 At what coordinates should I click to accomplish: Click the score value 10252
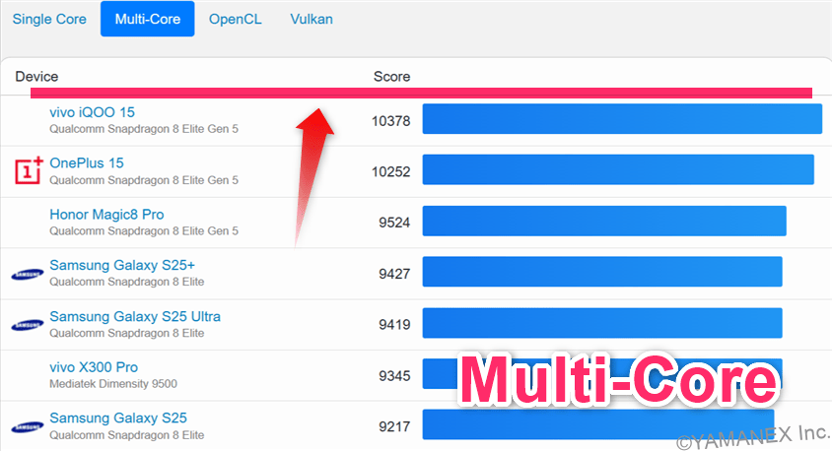pyautogui.click(x=391, y=172)
